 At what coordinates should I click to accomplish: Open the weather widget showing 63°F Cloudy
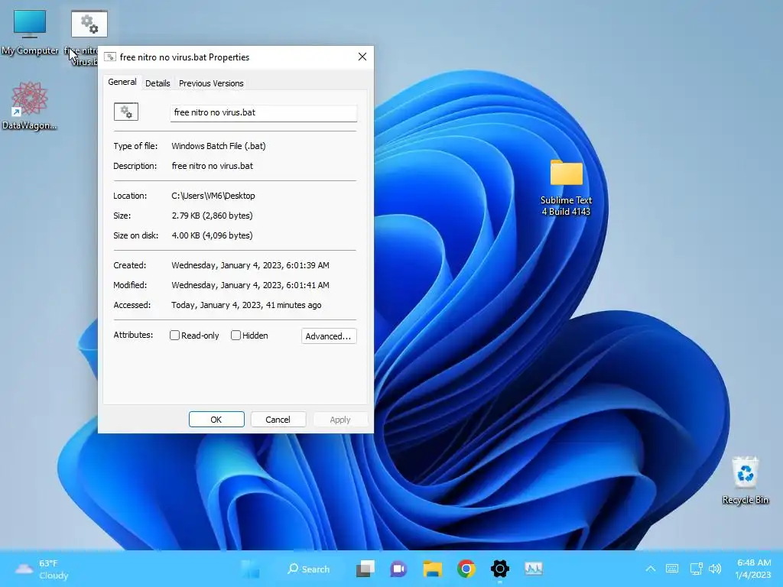coord(42,569)
